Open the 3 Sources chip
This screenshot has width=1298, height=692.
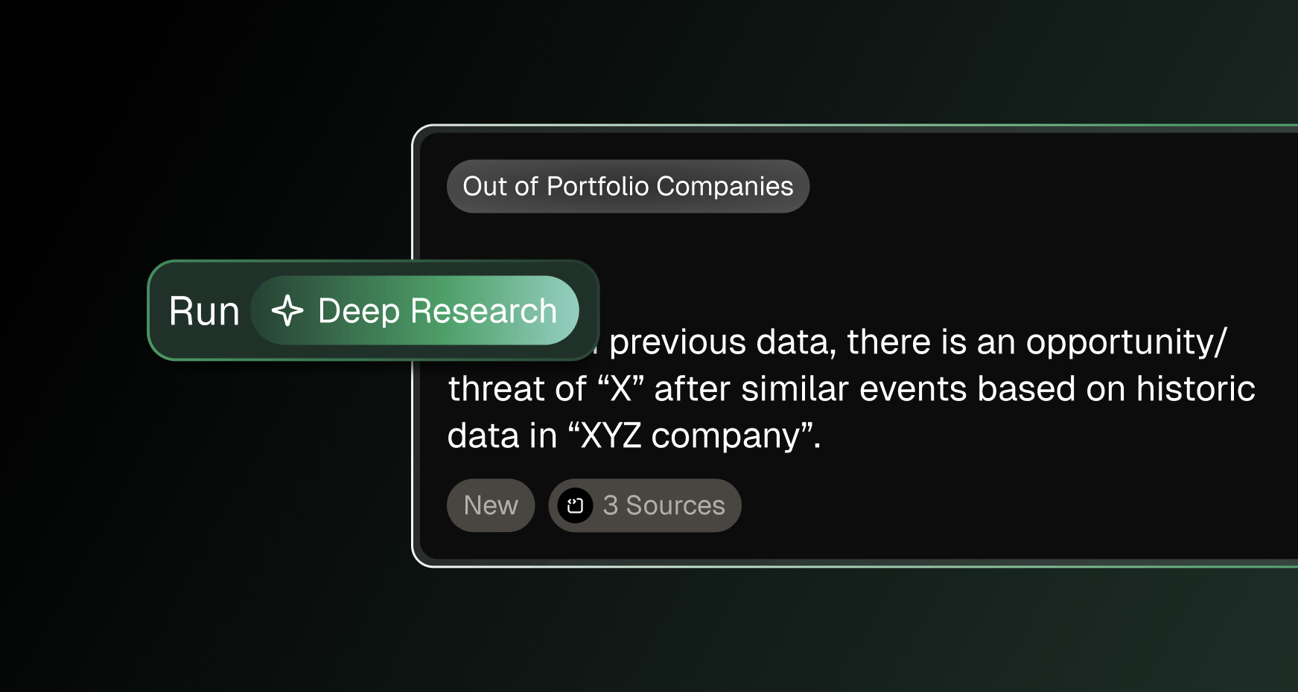645,505
